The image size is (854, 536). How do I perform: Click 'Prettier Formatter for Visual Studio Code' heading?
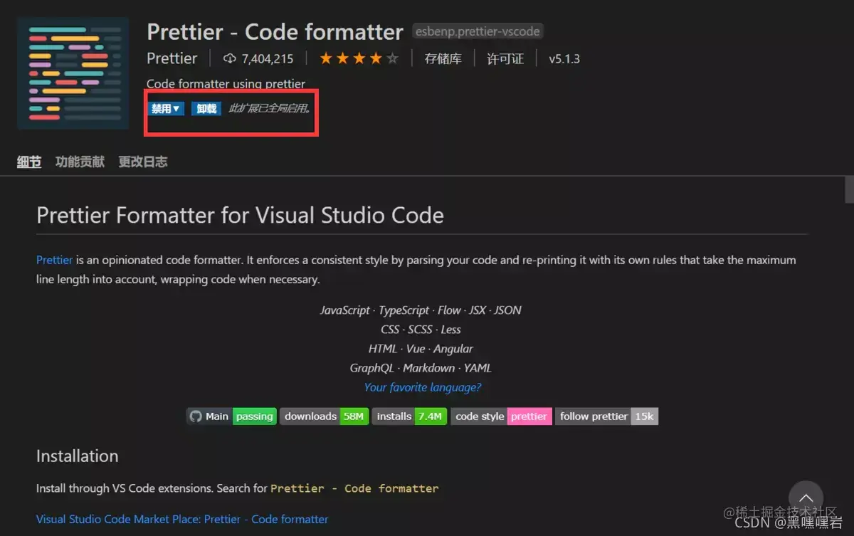coord(240,215)
